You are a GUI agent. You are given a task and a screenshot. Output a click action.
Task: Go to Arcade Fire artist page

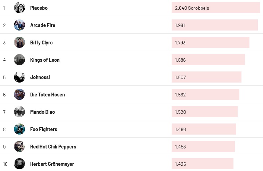(43, 25)
